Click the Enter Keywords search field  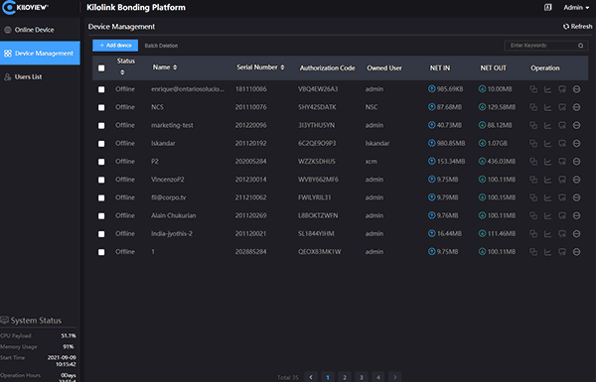pos(541,46)
